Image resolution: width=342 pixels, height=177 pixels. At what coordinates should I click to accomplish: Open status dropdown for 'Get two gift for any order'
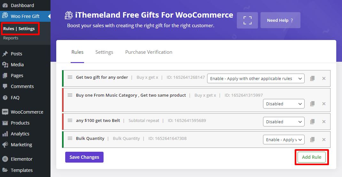point(256,79)
